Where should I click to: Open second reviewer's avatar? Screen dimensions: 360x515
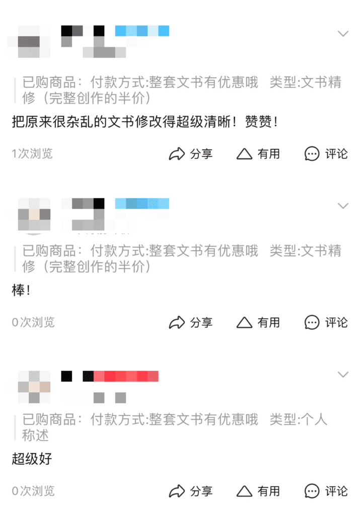click(34, 214)
